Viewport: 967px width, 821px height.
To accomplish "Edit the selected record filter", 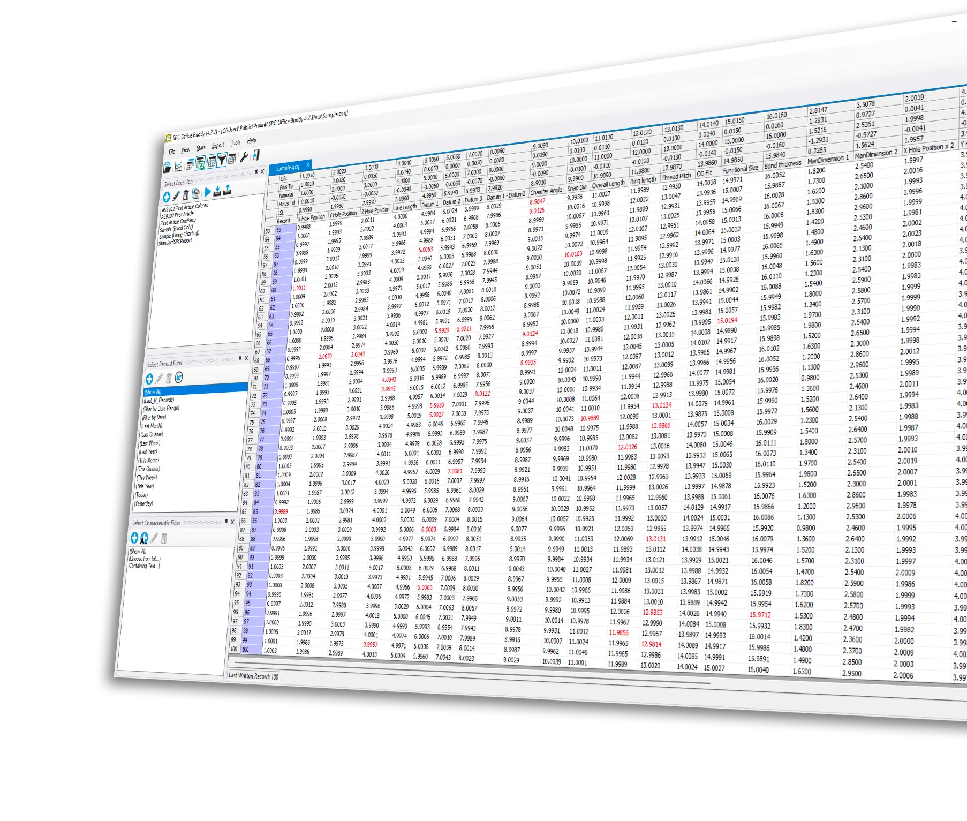I will (159, 379).
